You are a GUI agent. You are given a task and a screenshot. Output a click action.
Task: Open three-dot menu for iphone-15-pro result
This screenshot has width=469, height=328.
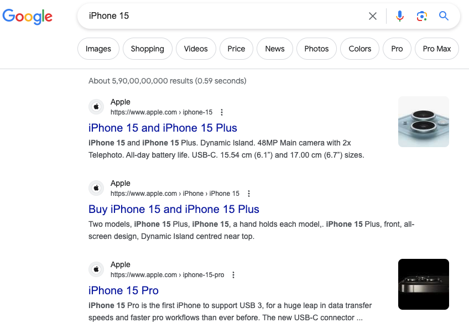[233, 275]
